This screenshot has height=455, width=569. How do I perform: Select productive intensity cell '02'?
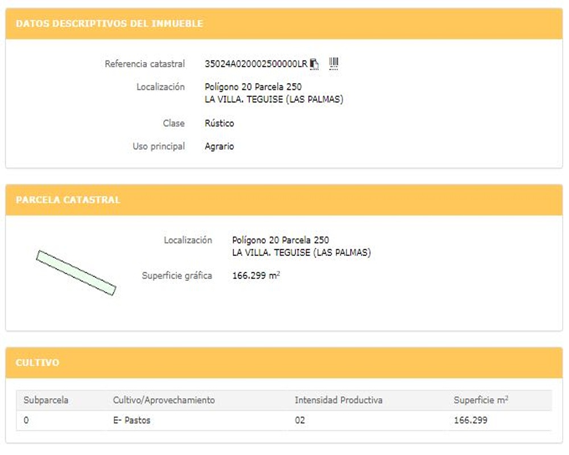300,420
